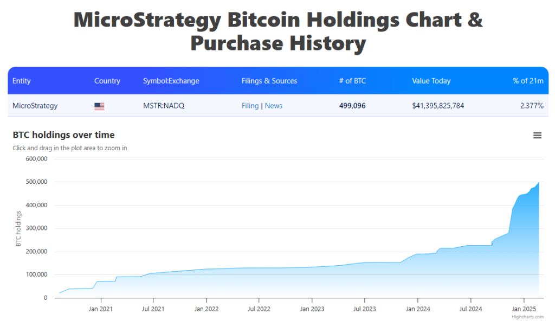Viewport: 555px width, 333px height.
Task: Open the chart hamburger context menu
Action: coord(537,135)
